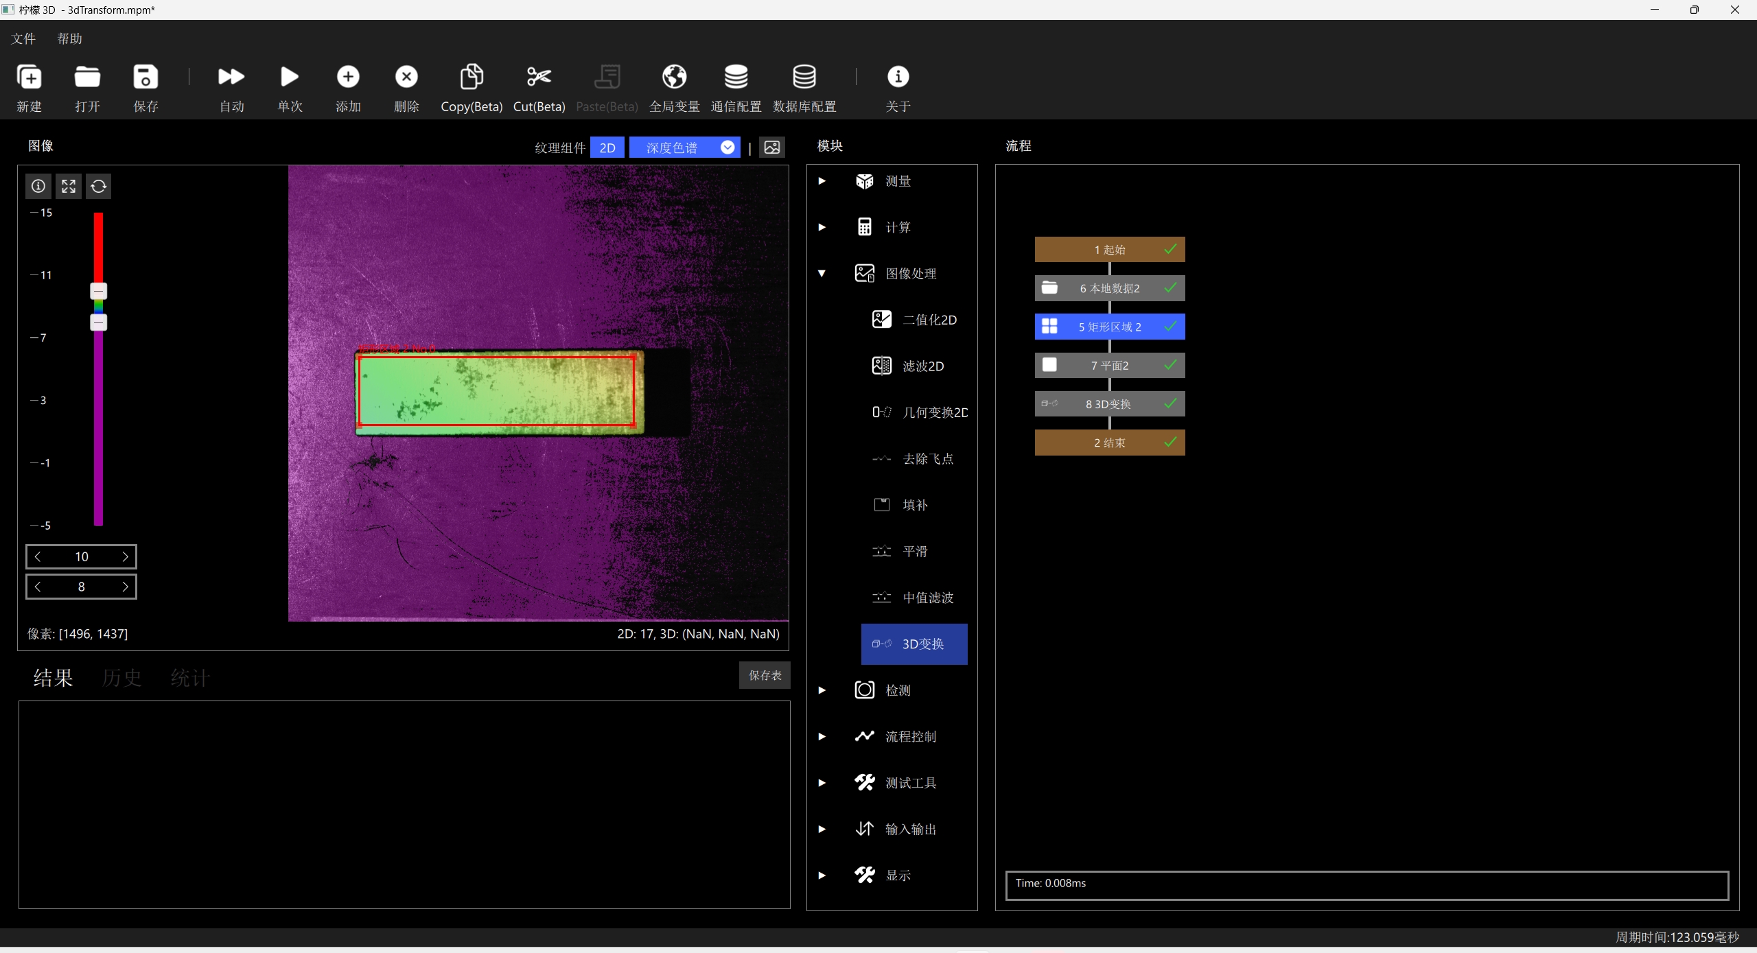Start 自动 auto-run mode

pyautogui.click(x=231, y=77)
